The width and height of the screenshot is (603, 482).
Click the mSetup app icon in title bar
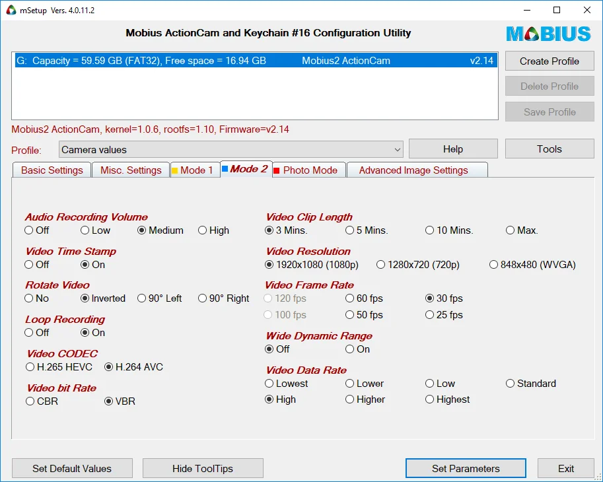pyautogui.click(x=11, y=10)
